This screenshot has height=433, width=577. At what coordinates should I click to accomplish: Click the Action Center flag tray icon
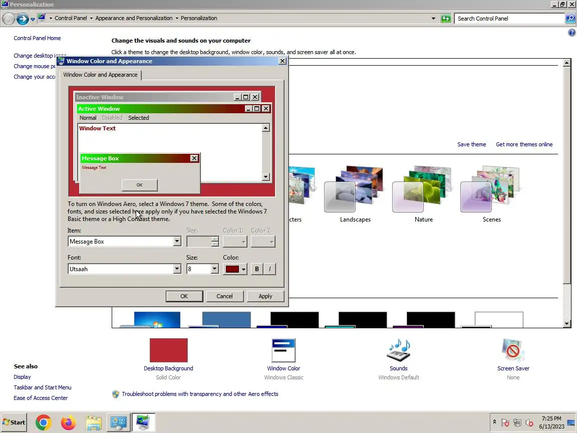tap(505, 422)
